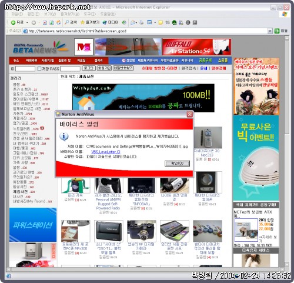
Task: Click the green tree-shaped toolbar icon
Action: point(174,22)
